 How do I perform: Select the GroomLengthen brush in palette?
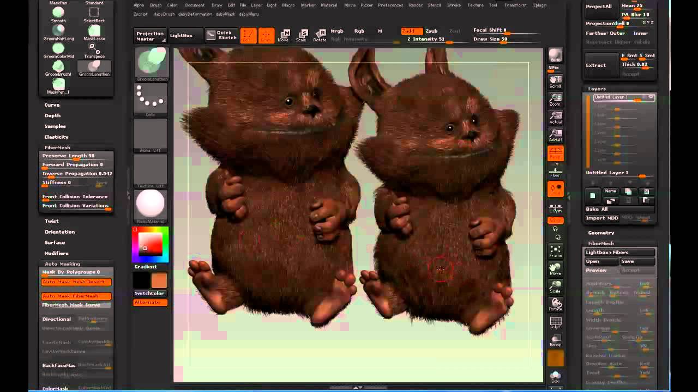(94, 68)
